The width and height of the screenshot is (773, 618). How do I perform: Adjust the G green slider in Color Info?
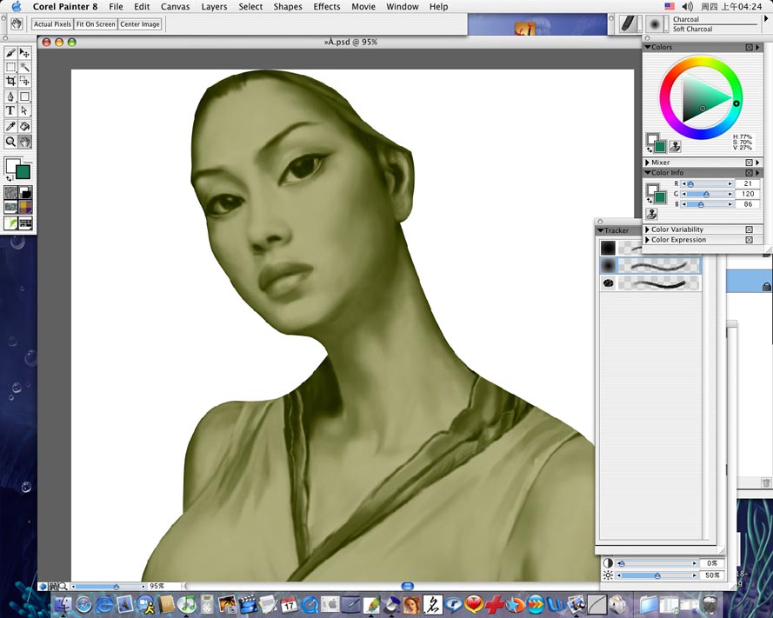(x=707, y=194)
